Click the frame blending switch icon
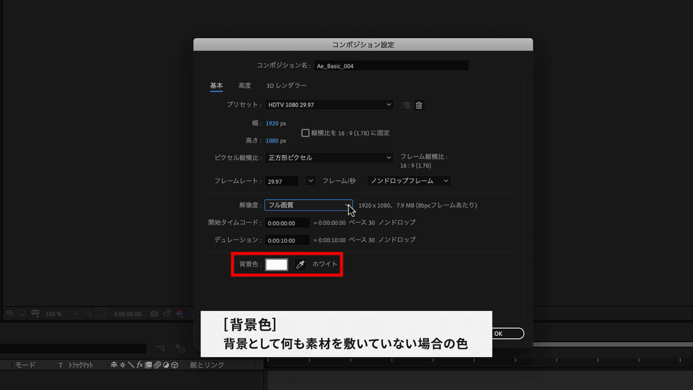 coord(148,365)
